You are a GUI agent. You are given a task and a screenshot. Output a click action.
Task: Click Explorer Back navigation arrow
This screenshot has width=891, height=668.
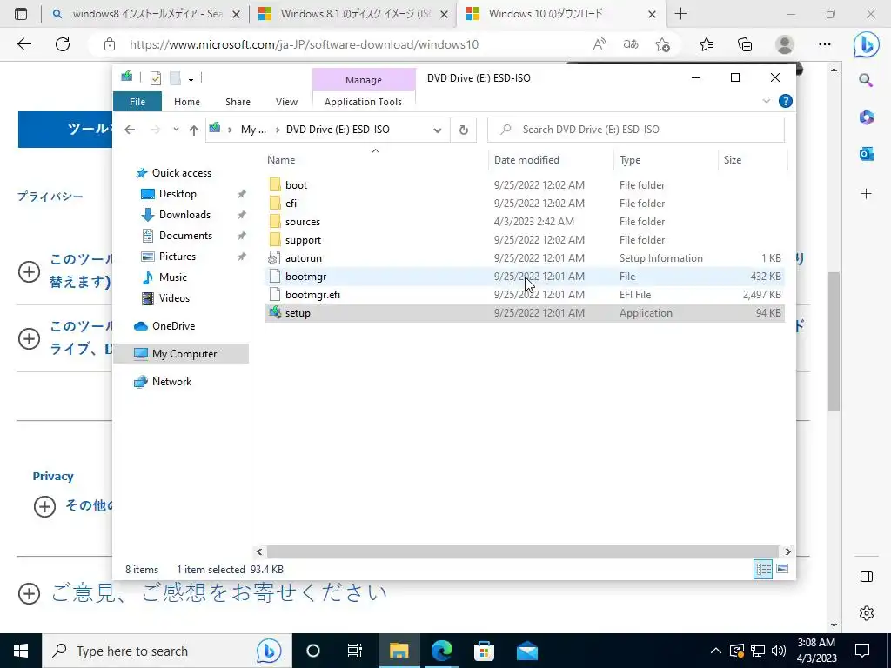(131, 130)
